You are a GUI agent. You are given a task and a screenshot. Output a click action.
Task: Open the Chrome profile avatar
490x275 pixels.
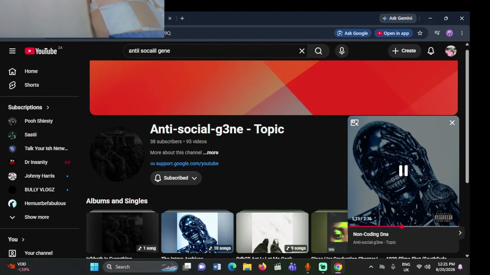click(x=449, y=33)
